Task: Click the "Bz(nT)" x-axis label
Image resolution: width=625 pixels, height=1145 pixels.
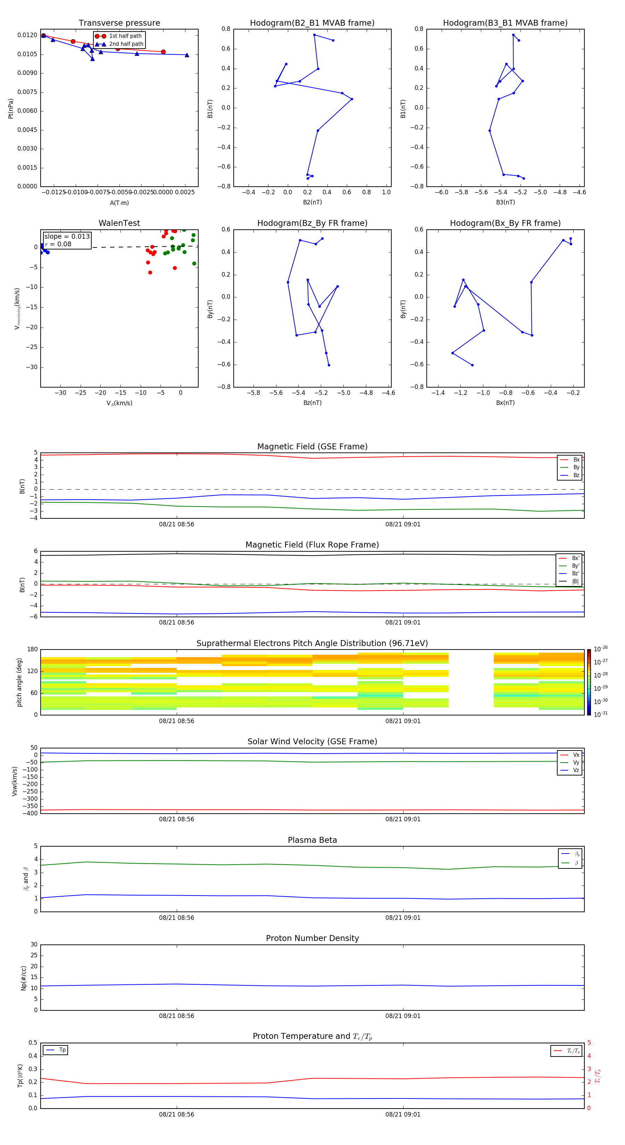Action: click(312, 403)
